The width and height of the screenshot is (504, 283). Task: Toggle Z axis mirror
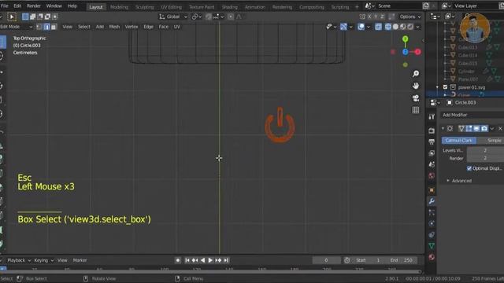[x=382, y=17]
